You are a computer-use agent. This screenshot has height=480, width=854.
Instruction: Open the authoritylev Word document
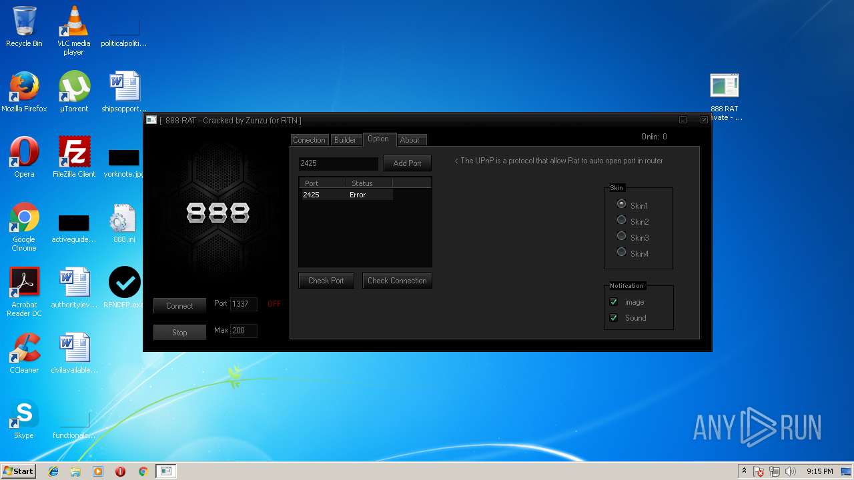click(x=73, y=288)
